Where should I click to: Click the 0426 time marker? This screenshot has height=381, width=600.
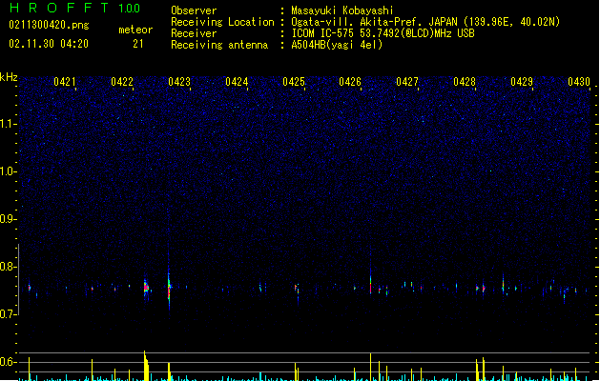pyautogui.click(x=350, y=82)
